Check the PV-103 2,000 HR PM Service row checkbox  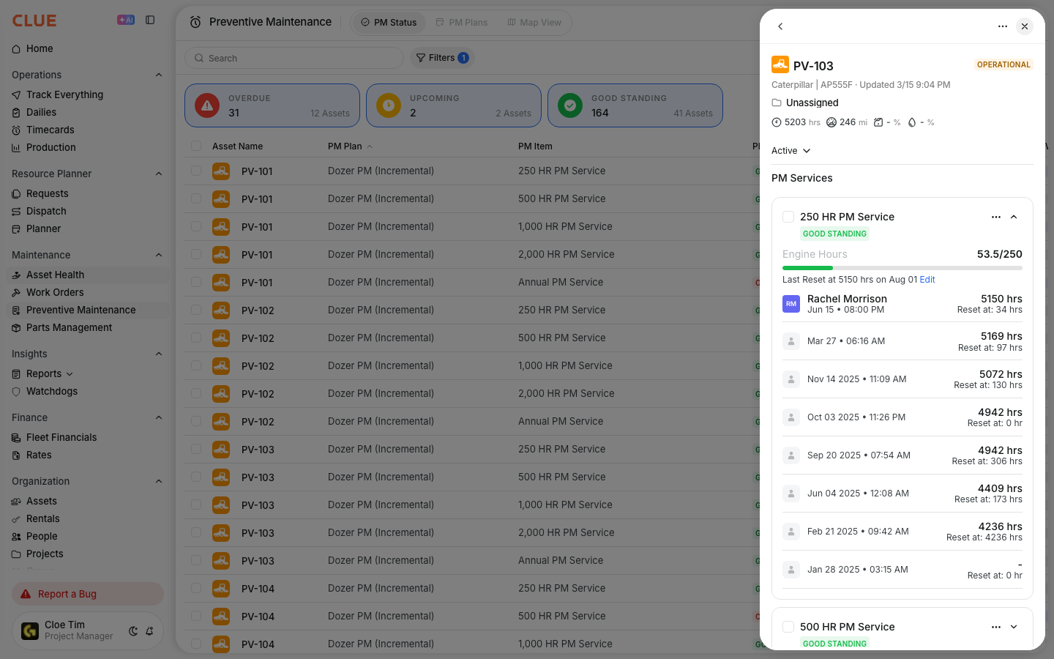[x=196, y=532]
